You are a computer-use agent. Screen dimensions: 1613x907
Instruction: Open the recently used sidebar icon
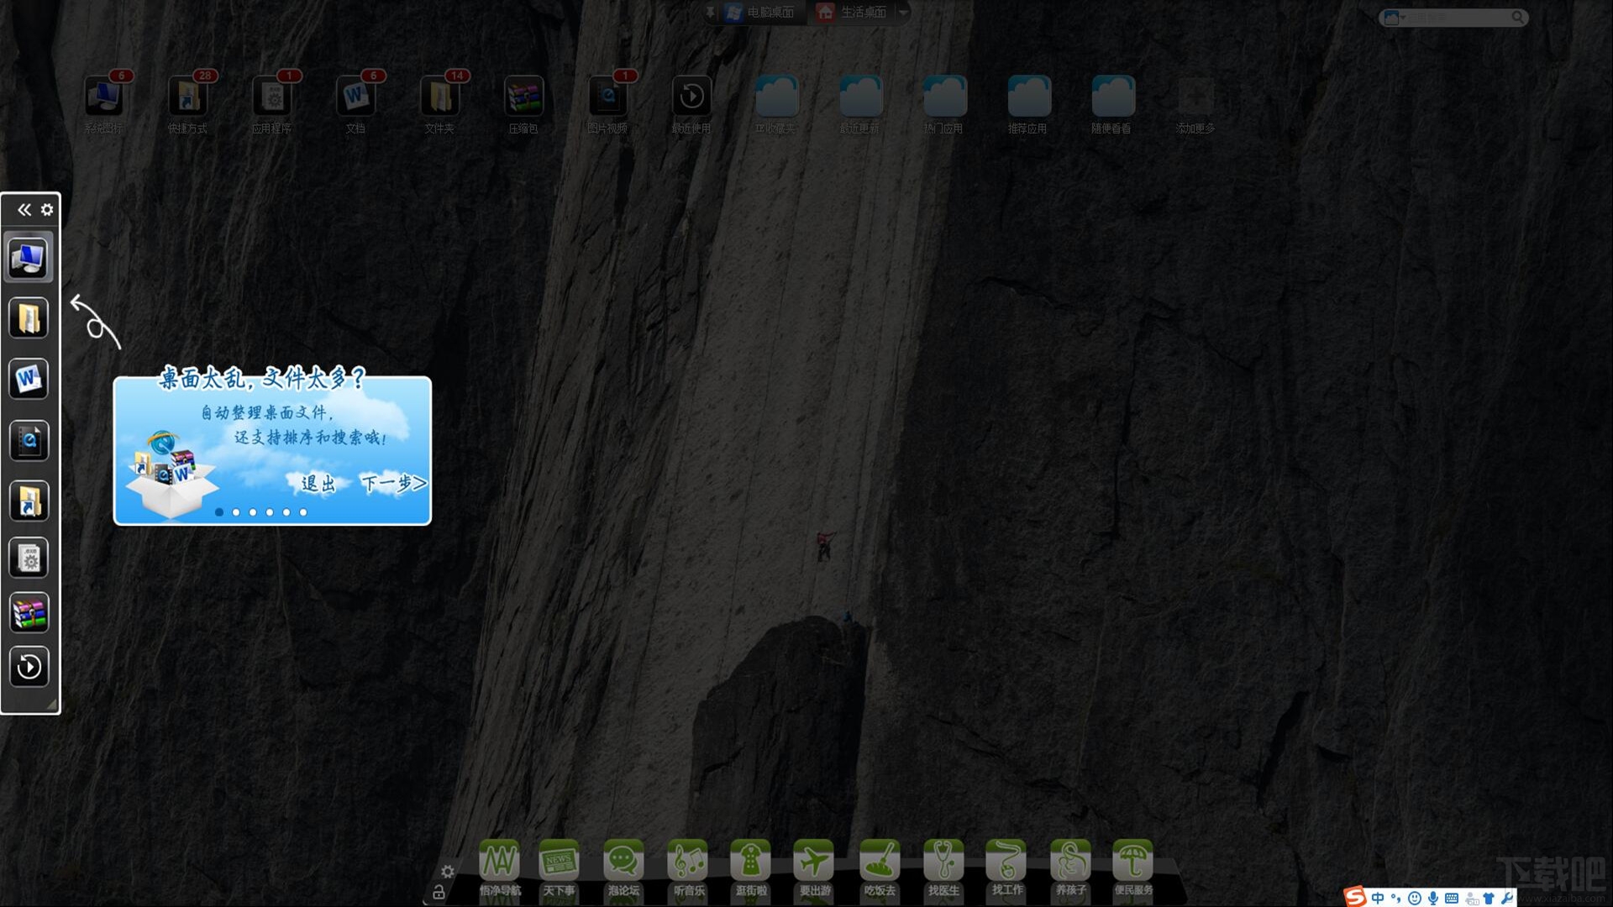(29, 668)
